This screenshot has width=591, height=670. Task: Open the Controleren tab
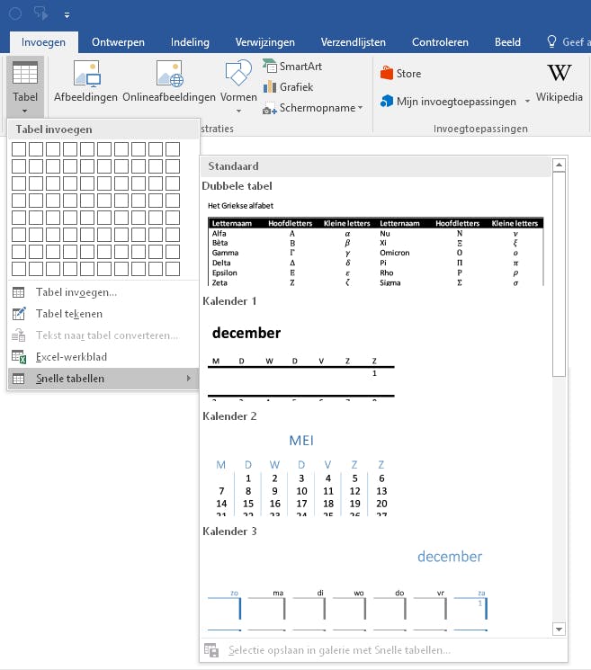(440, 42)
